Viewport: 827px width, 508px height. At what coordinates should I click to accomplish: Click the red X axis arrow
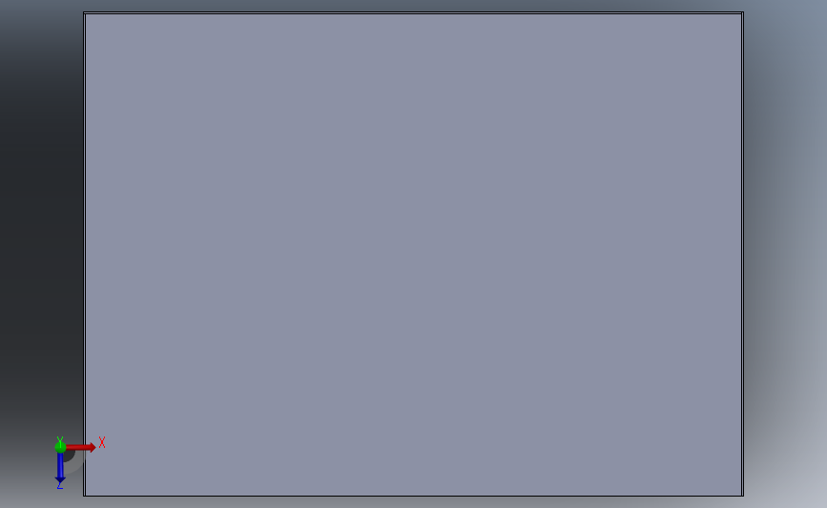point(81,447)
